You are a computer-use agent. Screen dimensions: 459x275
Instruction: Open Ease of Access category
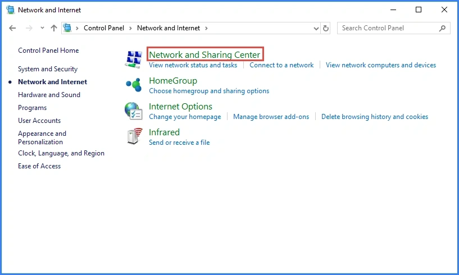point(39,166)
